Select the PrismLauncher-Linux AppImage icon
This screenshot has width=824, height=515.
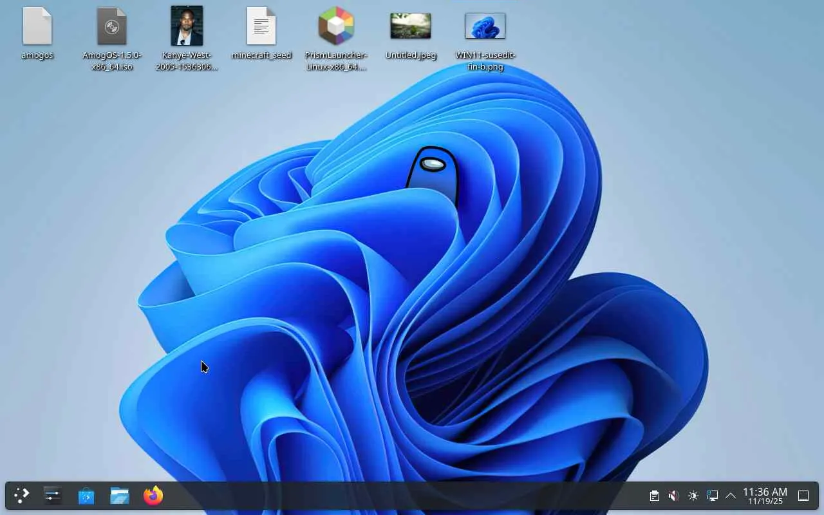[x=336, y=26]
